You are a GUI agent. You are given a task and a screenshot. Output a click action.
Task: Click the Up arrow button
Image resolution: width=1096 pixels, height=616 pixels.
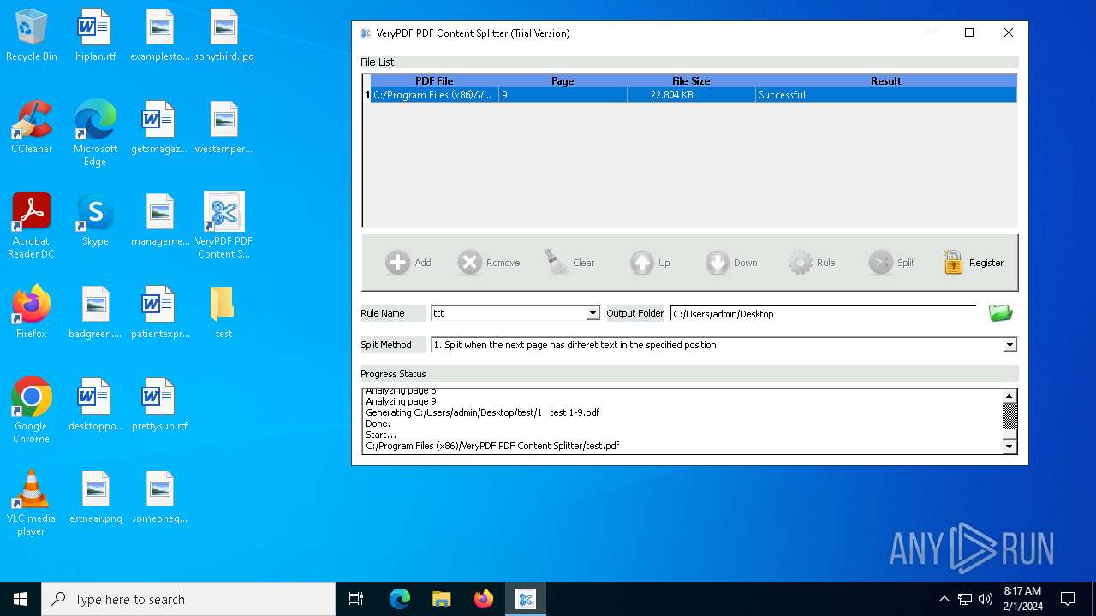point(650,263)
